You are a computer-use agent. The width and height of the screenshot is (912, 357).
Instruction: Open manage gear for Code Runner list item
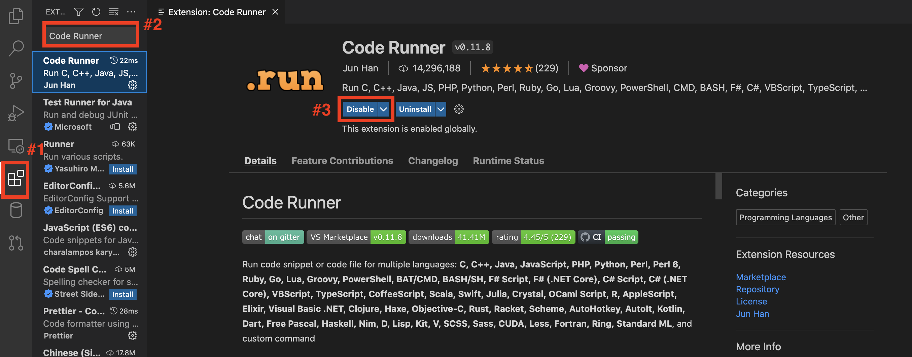pos(132,85)
